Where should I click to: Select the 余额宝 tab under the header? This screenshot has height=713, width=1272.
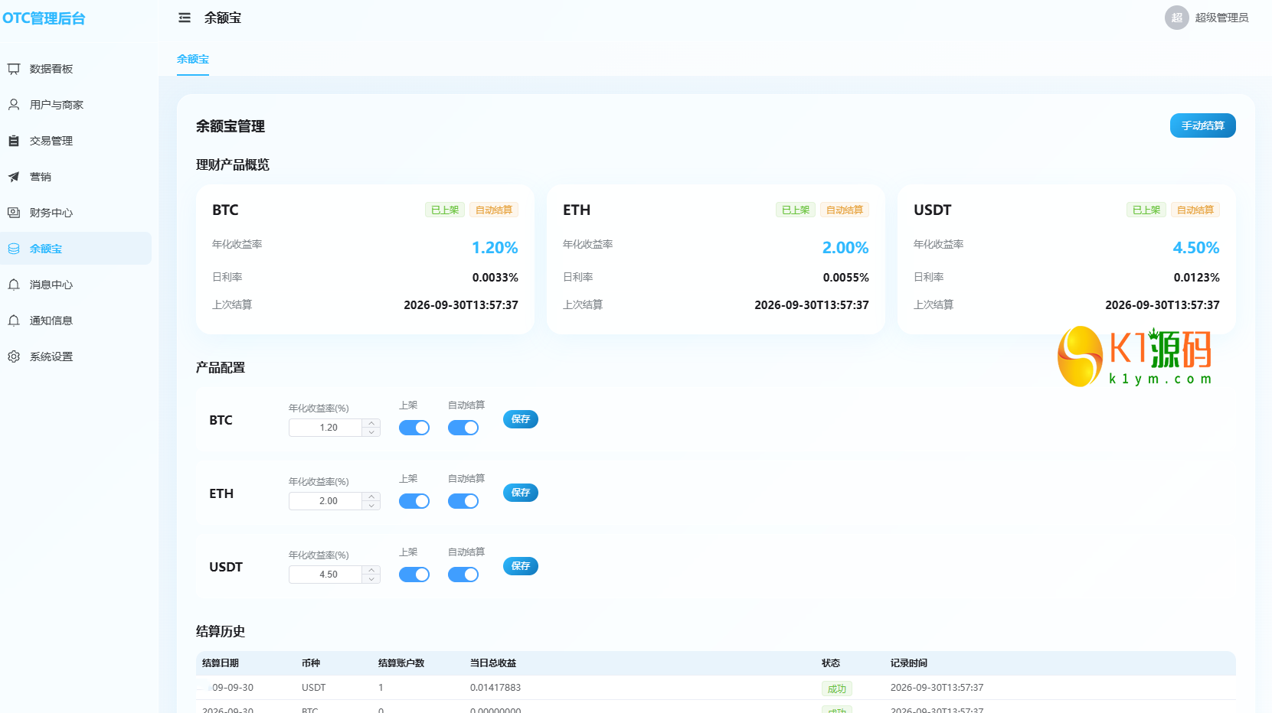click(193, 59)
